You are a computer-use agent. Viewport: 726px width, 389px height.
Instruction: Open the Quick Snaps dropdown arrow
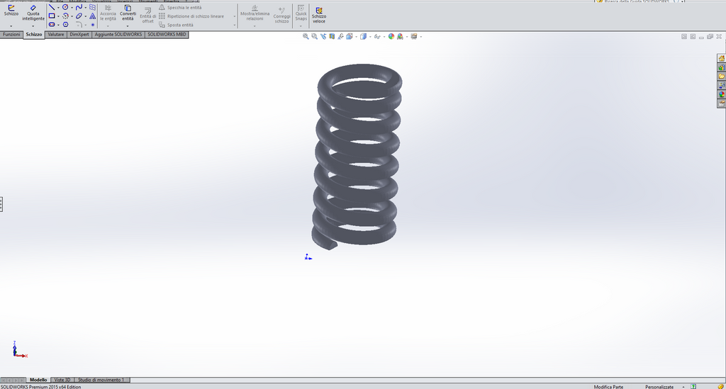pyautogui.click(x=301, y=26)
